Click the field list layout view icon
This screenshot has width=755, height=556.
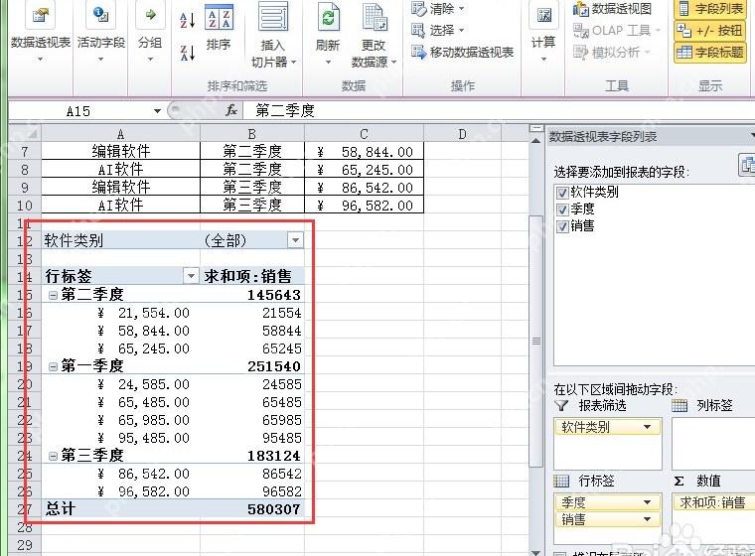747,165
